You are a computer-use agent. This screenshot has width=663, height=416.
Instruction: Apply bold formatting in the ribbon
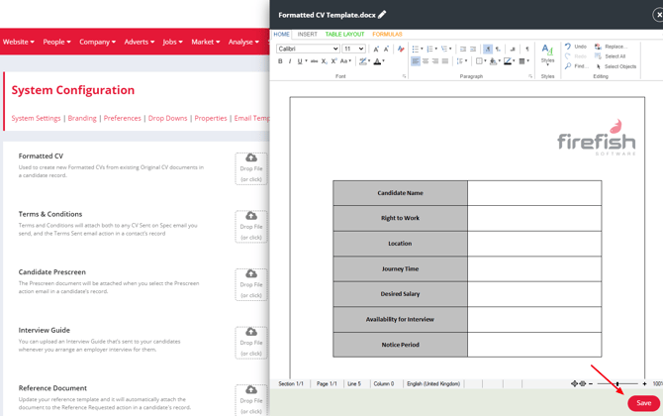point(280,61)
